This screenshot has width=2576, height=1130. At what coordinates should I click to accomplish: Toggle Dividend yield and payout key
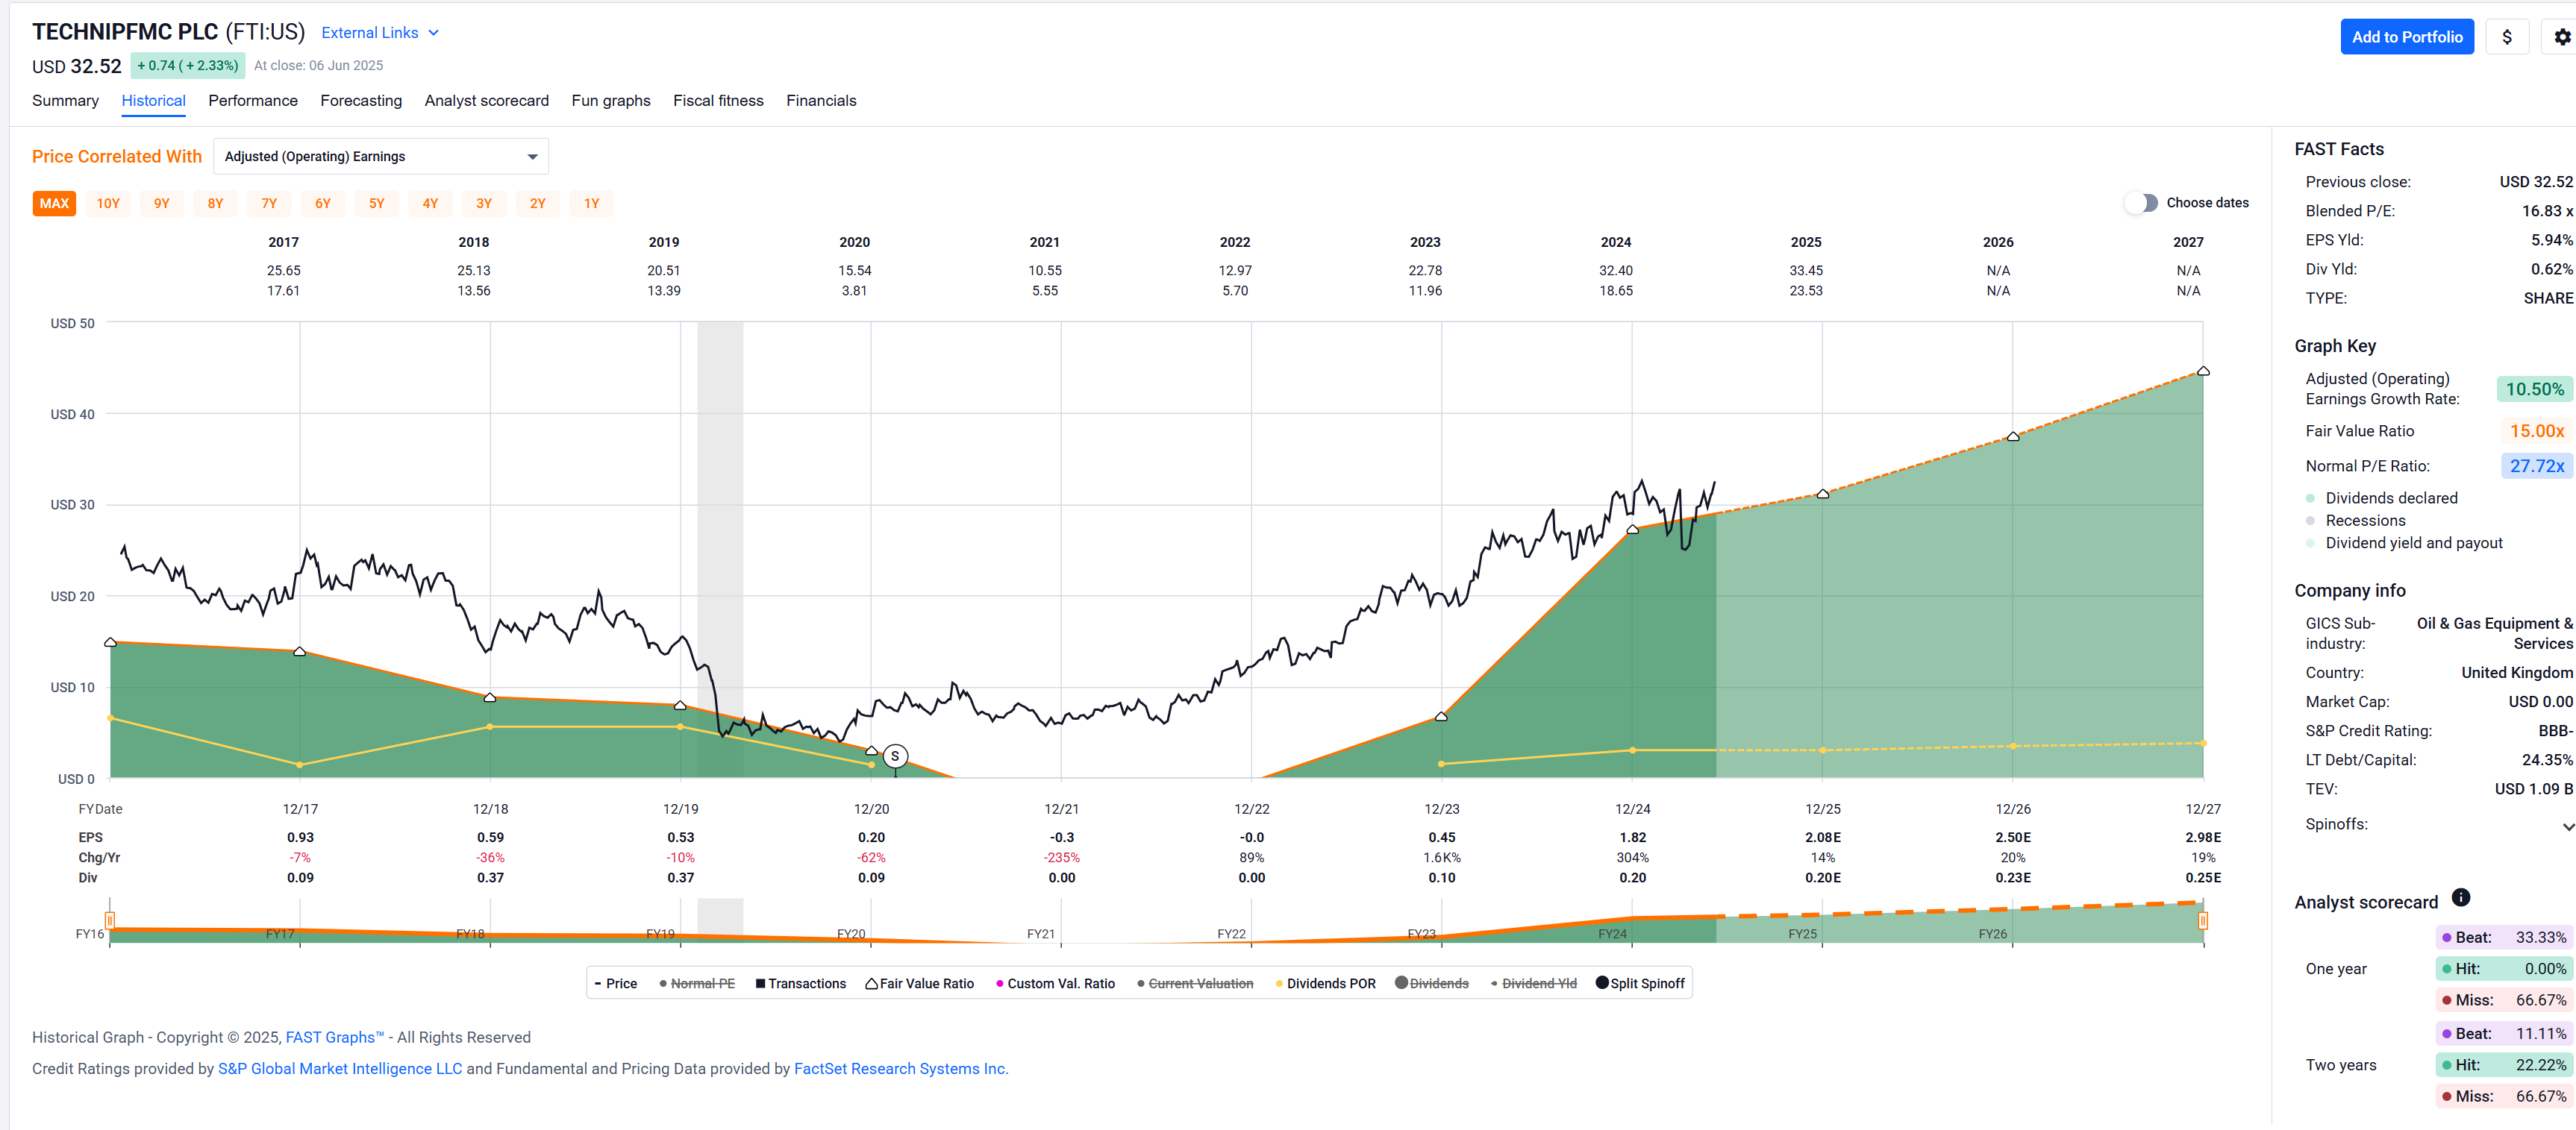pyautogui.click(x=2404, y=542)
